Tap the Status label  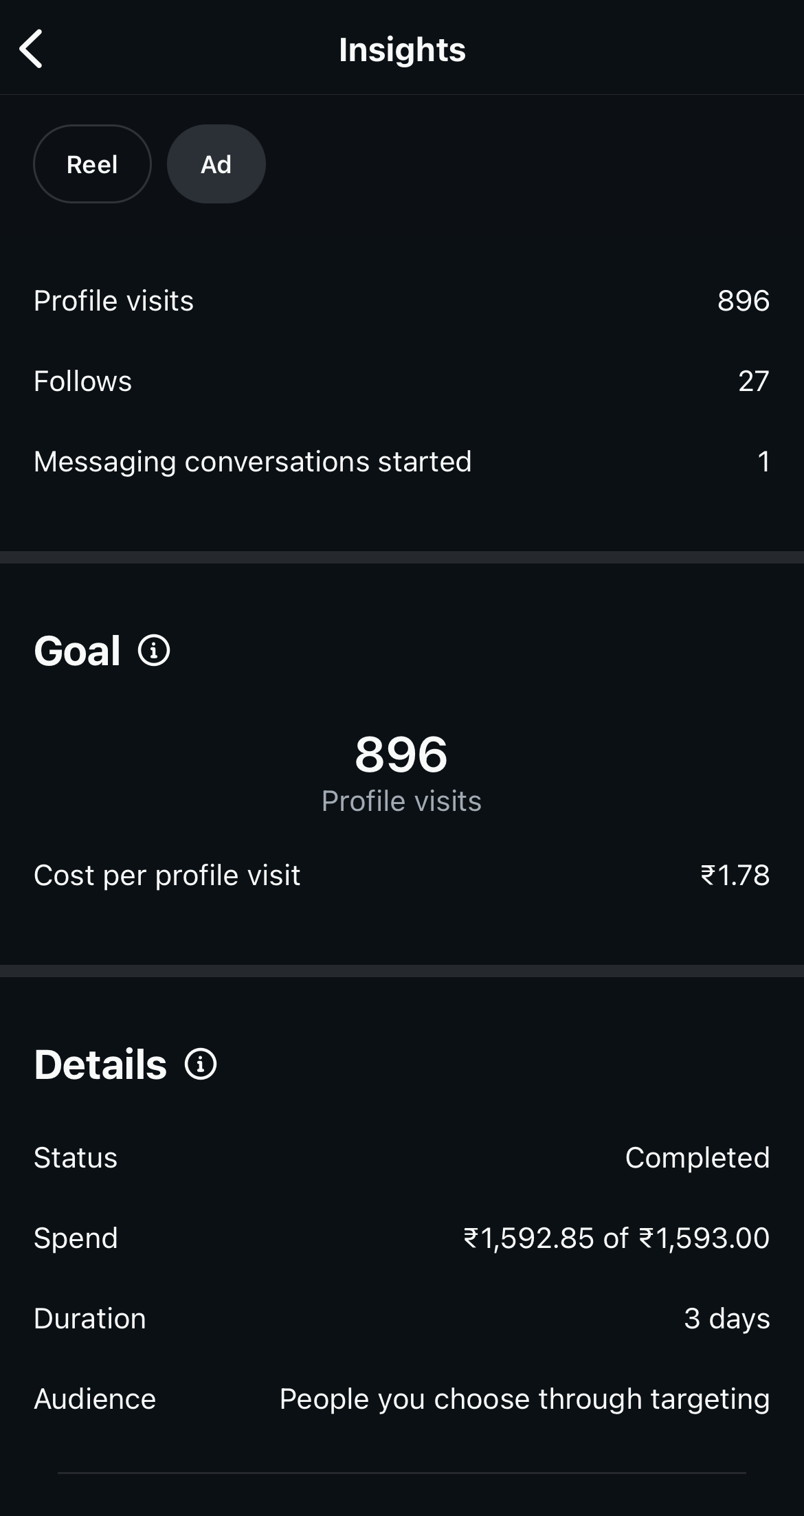click(x=76, y=1158)
